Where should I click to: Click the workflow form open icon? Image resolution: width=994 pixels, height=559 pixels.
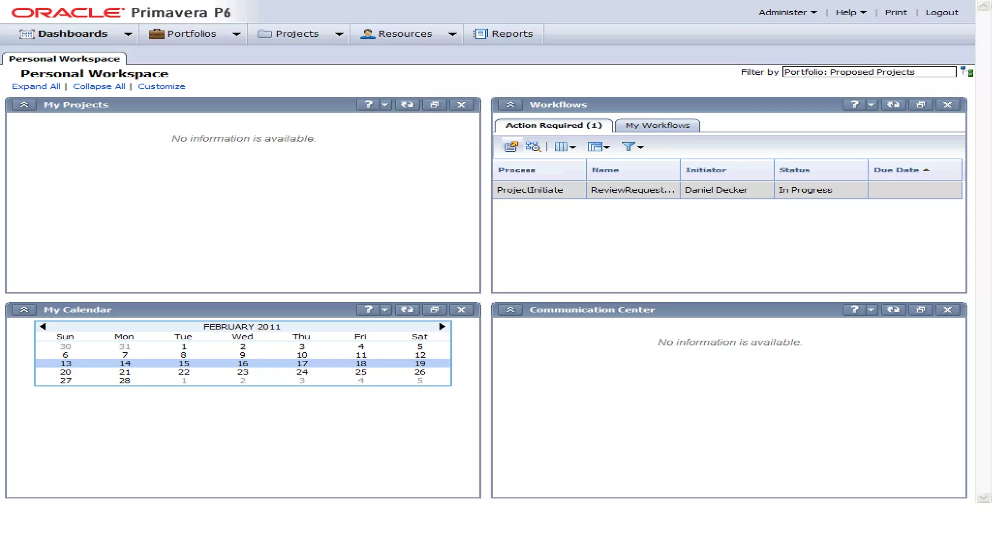[511, 147]
